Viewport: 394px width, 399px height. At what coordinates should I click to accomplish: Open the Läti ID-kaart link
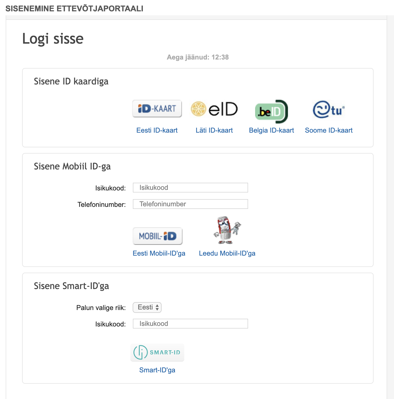214,130
